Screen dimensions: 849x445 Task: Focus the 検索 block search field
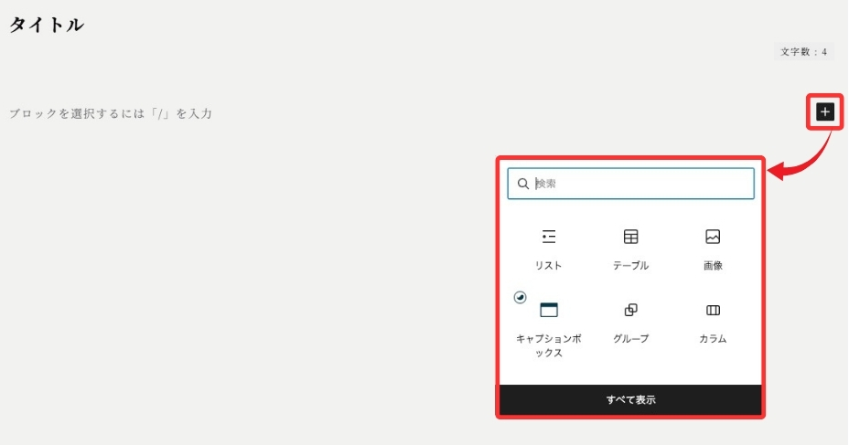tap(640, 184)
